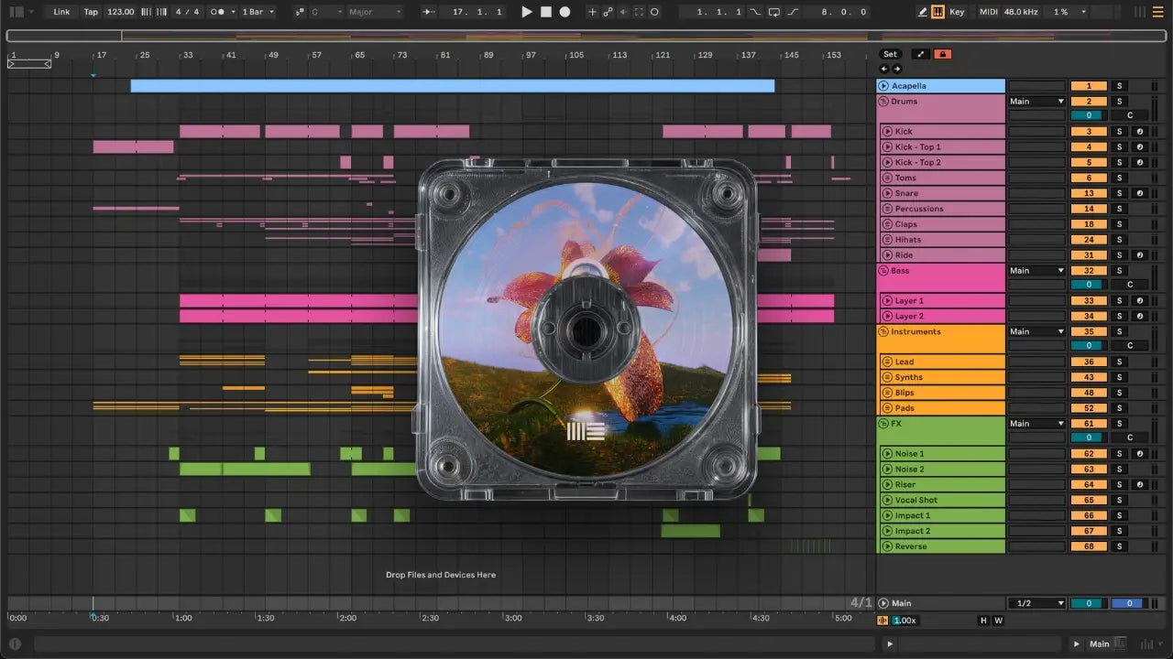The width and height of the screenshot is (1173, 659).
Task: Click the 123.00 tempo field
Action: pos(120,12)
